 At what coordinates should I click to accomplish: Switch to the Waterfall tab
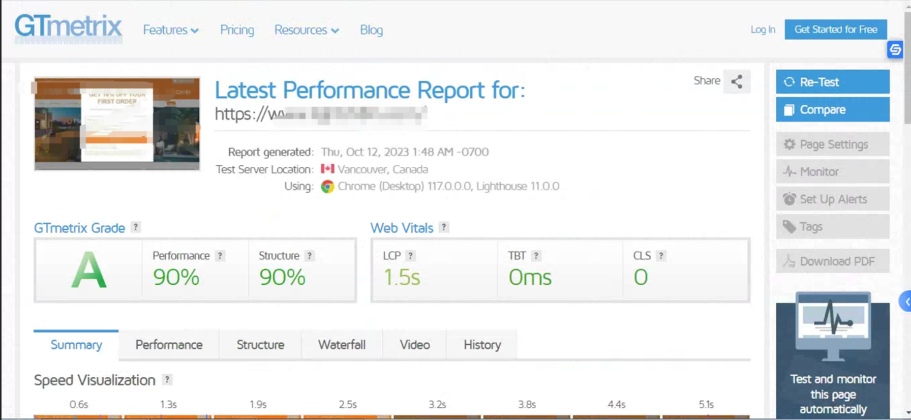(x=342, y=345)
